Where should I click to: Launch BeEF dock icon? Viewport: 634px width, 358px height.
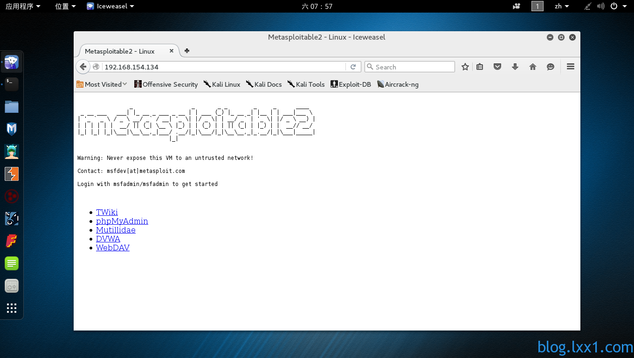[12, 219]
